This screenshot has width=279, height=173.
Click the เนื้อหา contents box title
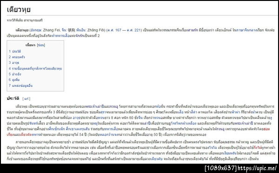click(30, 45)
